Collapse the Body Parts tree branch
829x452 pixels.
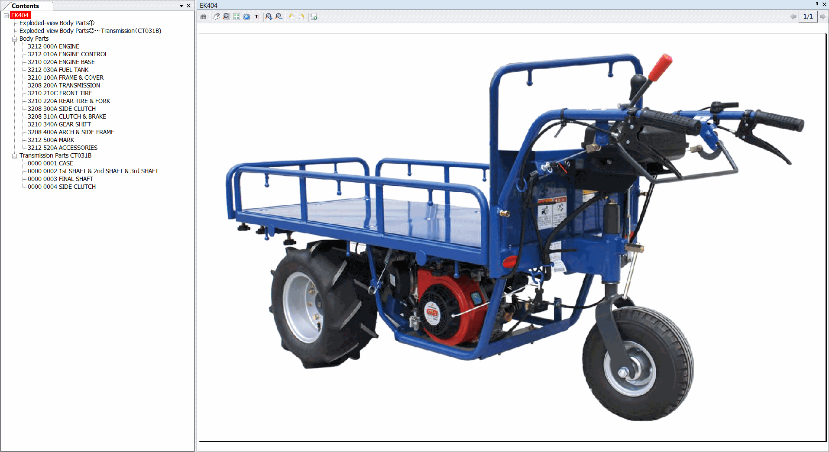tap(14, 39)
